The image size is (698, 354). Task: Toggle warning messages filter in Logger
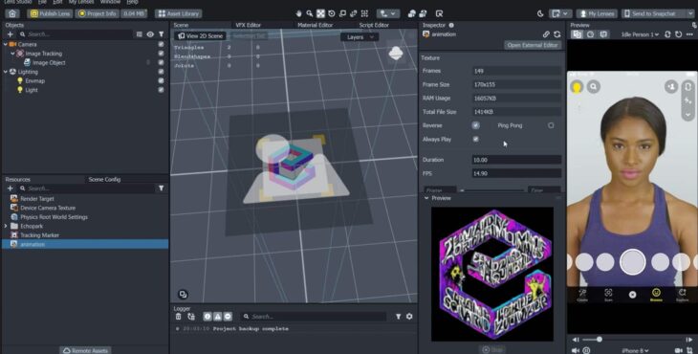point(218,317)
